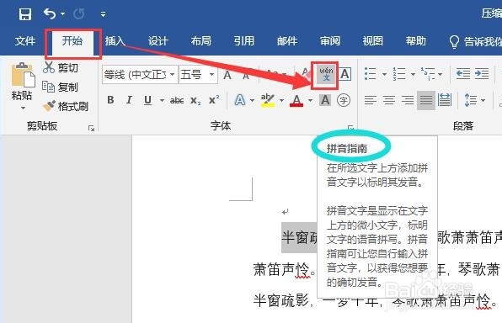Image resolution: width=502 pixels, height=323 pixels.
Task: Open highlight color dropdown arrow
Action: pyautogui.click(x=281, y=100)
